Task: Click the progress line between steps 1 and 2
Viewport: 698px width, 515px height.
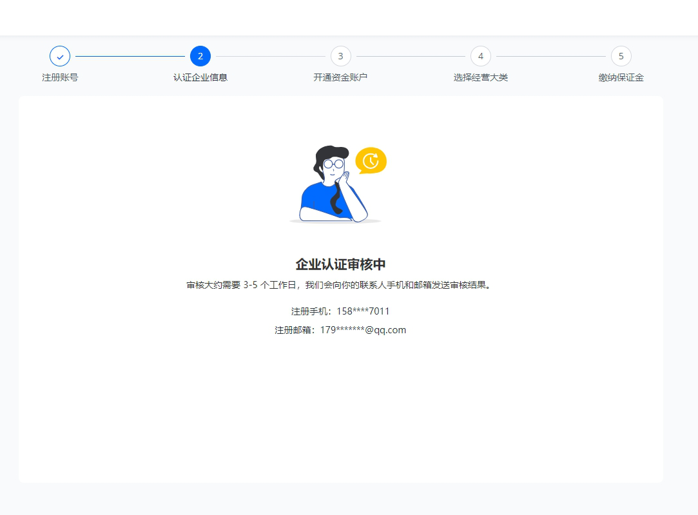Action: (x=130, y=57)
